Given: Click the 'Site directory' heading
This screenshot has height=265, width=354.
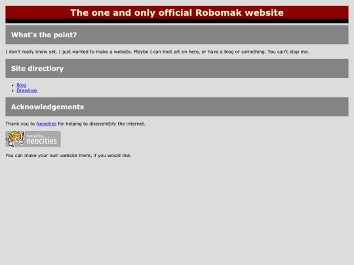Looking at the screenshot, I should pos(177,68).
